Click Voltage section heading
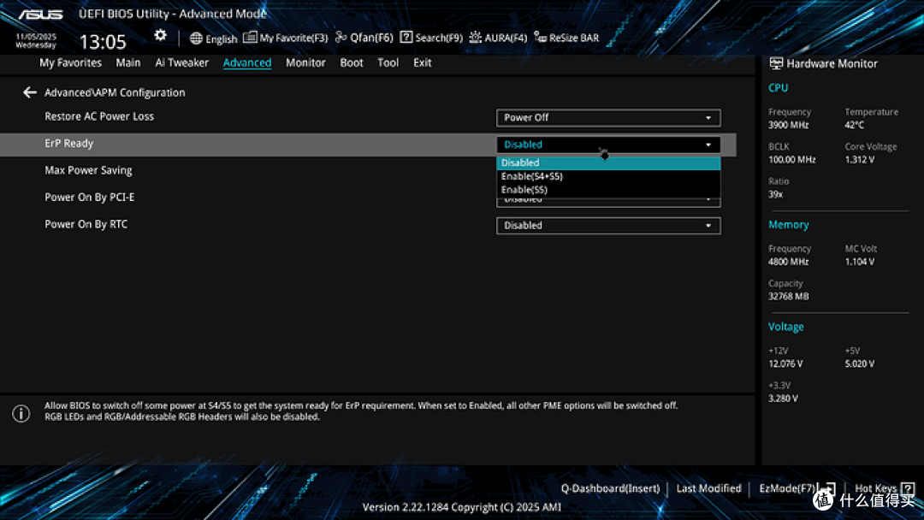Viewport: 924px width, 520px height. [785, 327]
